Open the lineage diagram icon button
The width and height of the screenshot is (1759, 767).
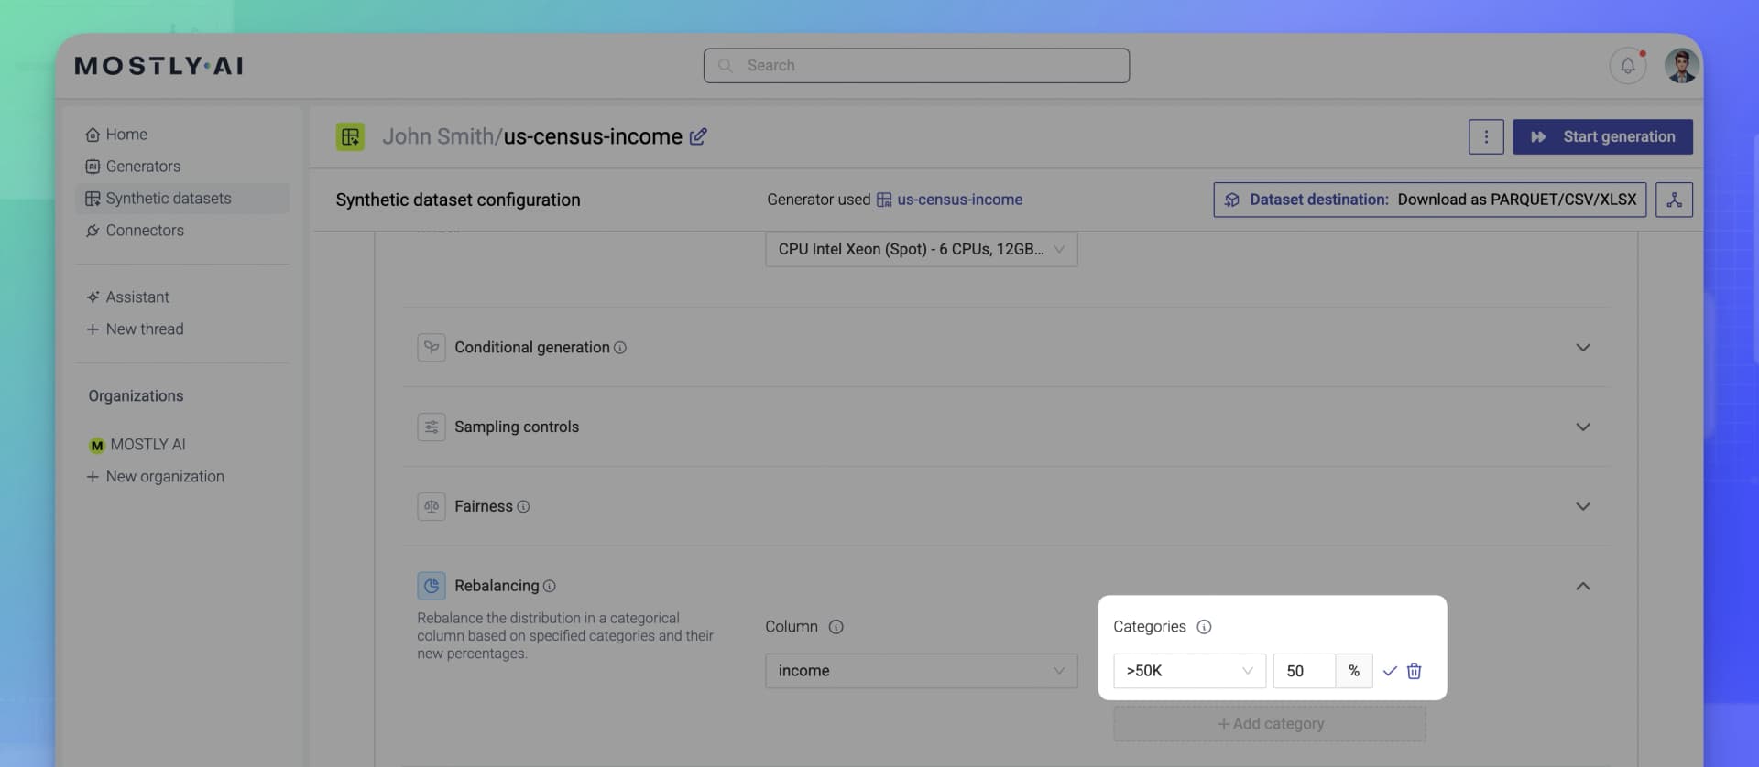(1673, 200)
